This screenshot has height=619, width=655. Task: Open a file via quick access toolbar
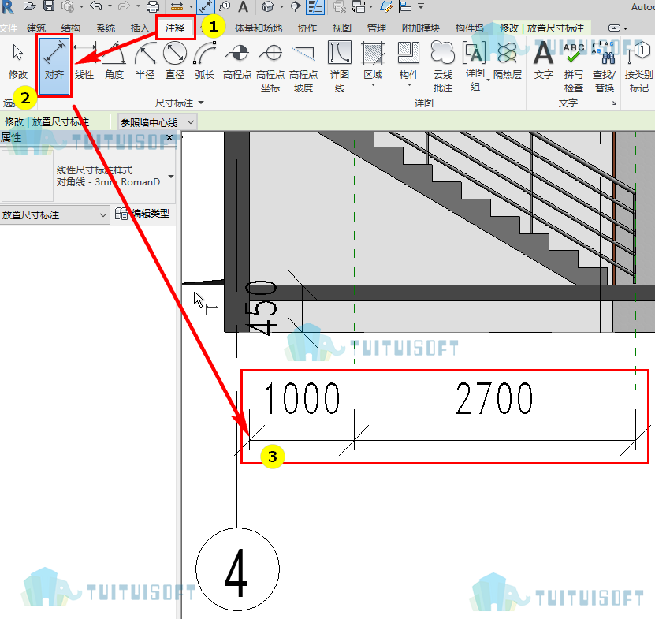[29, 6]
